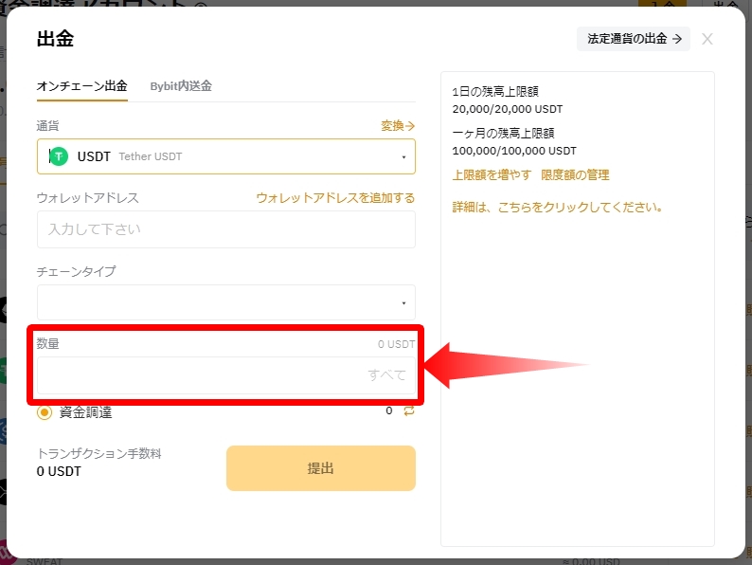Switch to Bybit内送金 tab

(181, 86)
